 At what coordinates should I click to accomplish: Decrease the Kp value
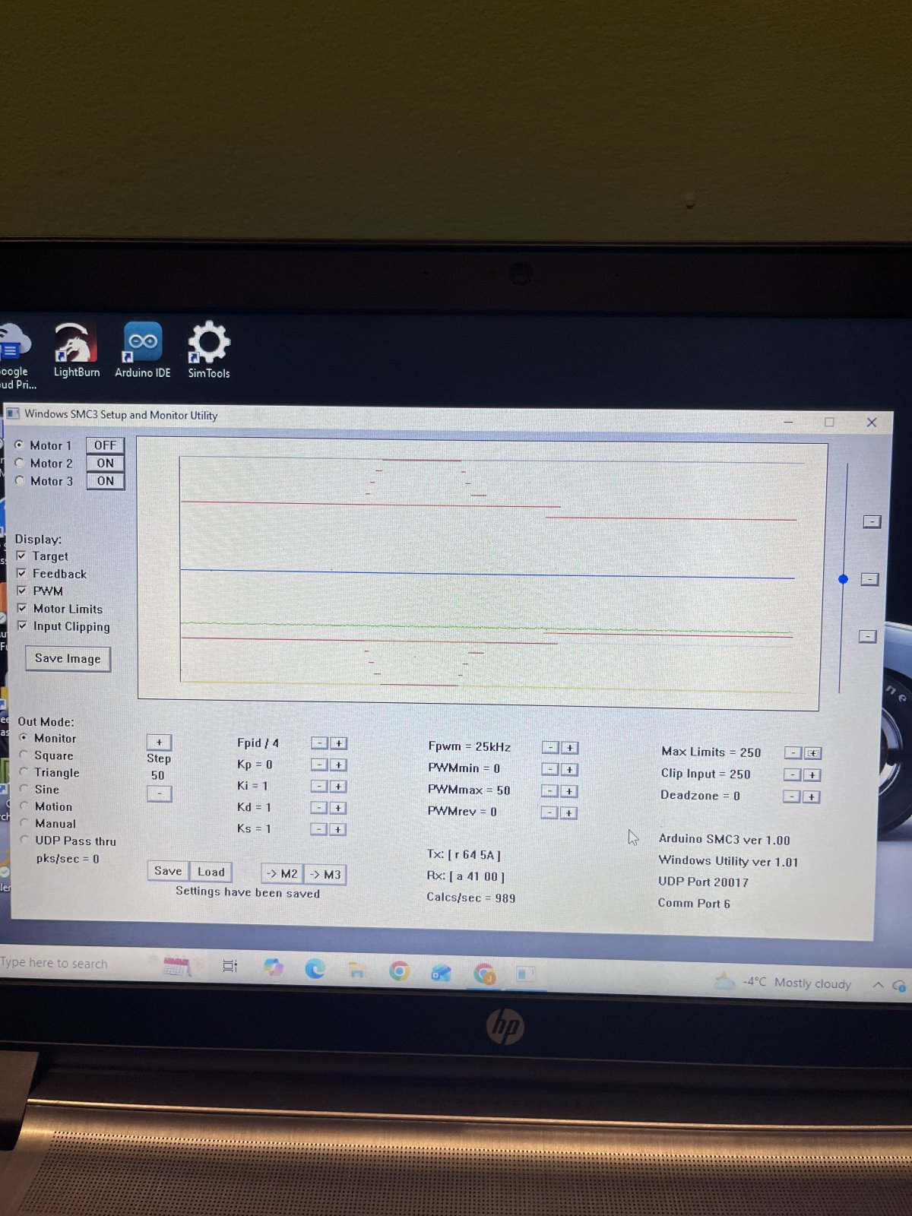(x=319, y=765)
